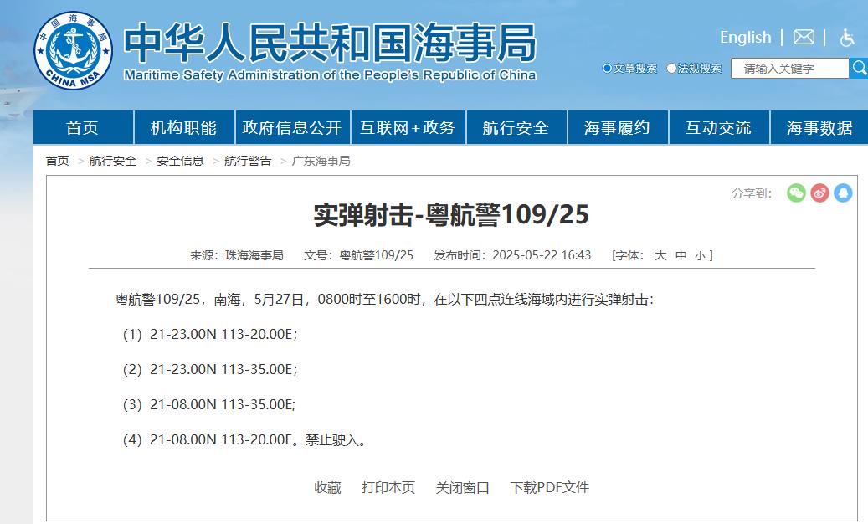Open the mail envelope icon

click(804, 38)
